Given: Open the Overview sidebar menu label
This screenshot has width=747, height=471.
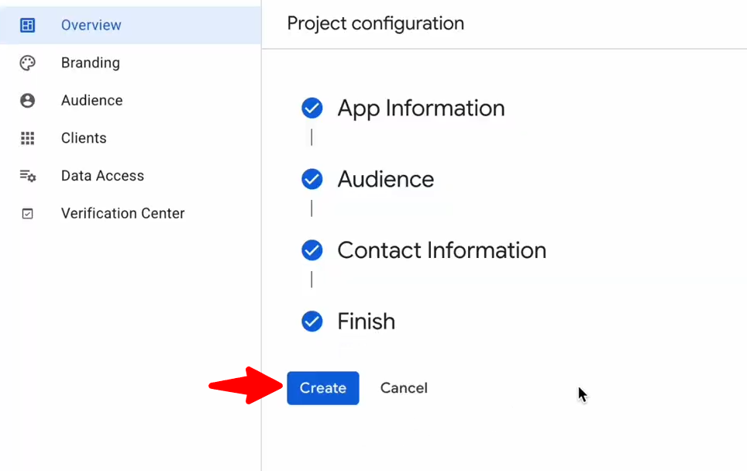Looking at the screenshot, I should coord(91,26).
